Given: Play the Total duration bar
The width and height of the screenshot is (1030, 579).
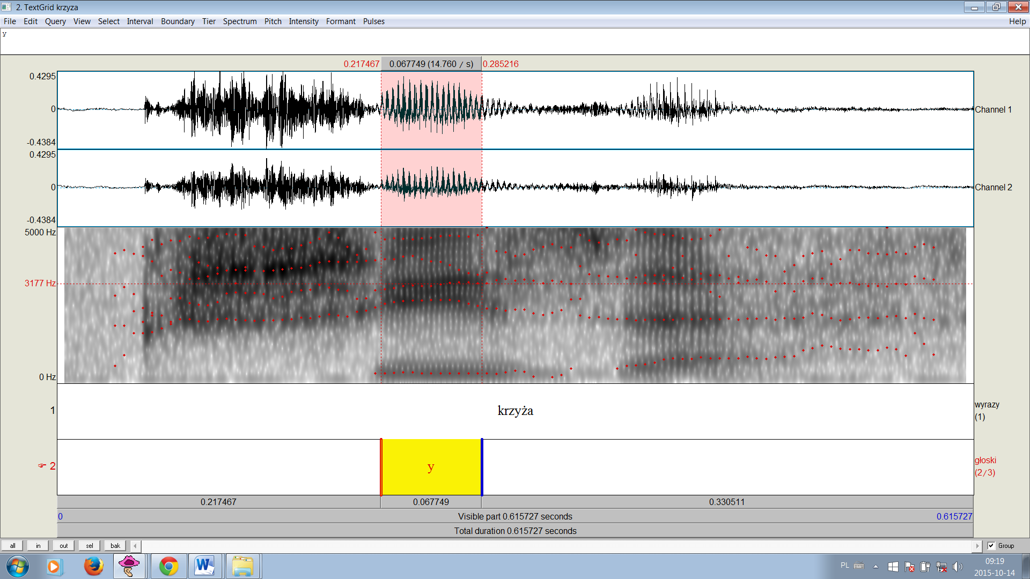Looking at the screenshot, I should point(515,531).
